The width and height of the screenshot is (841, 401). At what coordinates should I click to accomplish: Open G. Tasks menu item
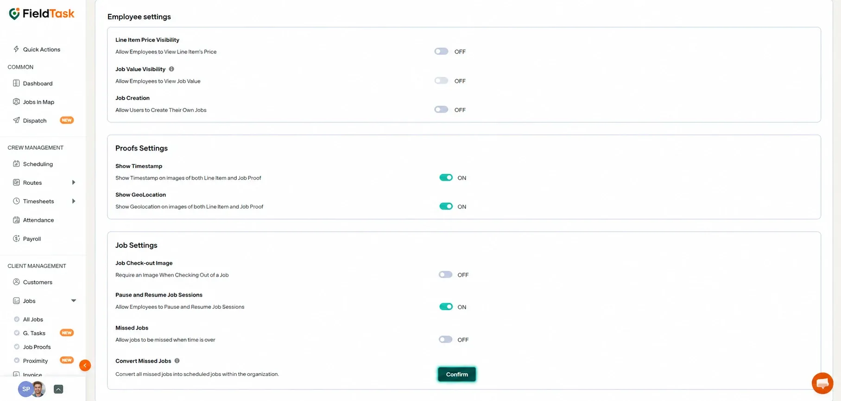[34, 333]
